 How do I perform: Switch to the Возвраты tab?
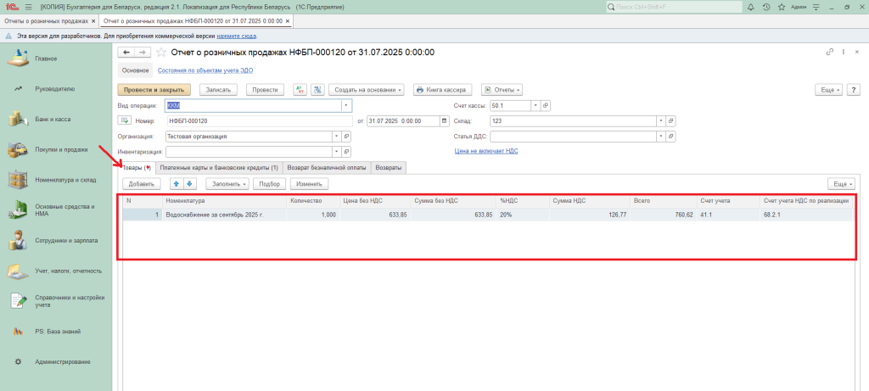(x=389, y=168)
